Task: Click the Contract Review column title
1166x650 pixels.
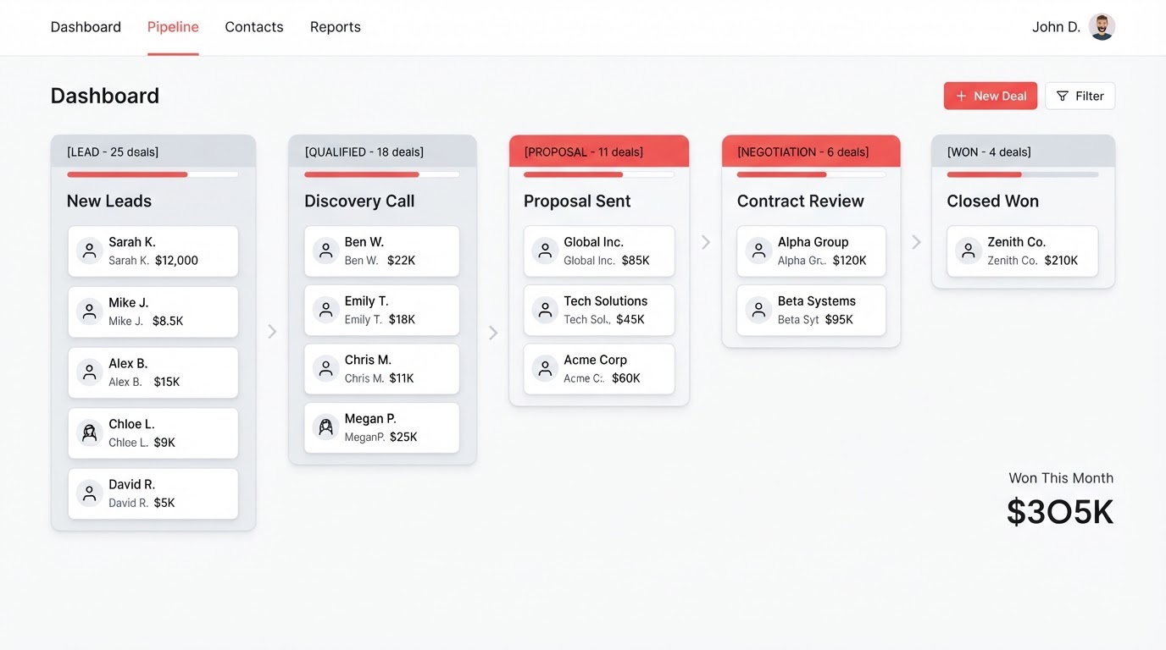Action: click(x=801, y=201)
